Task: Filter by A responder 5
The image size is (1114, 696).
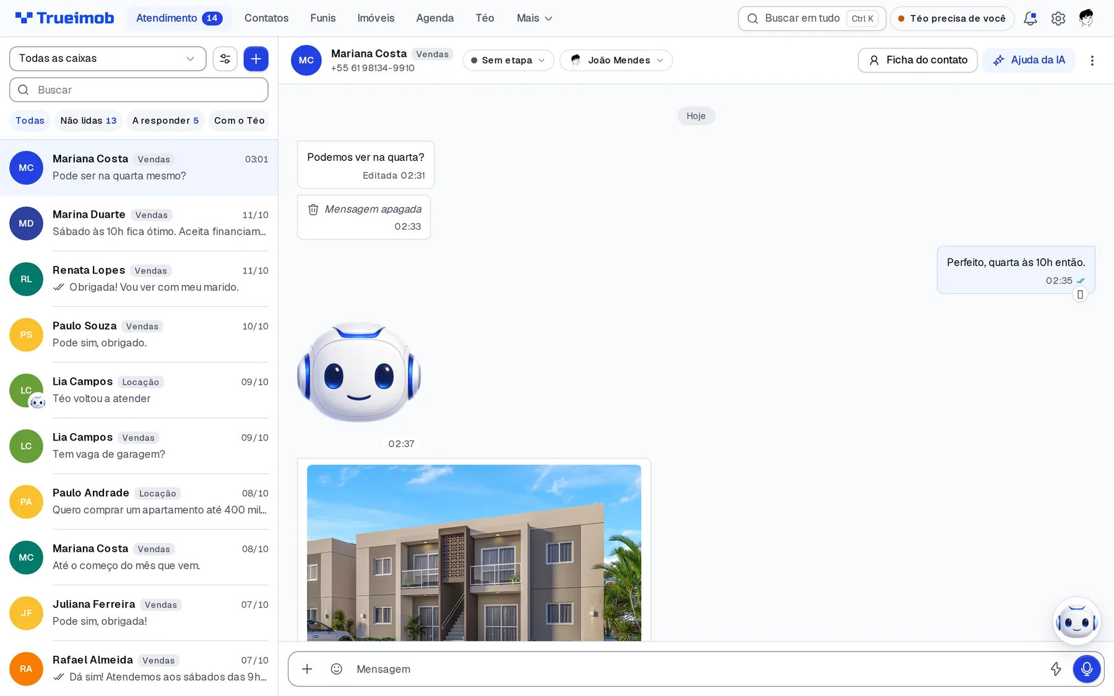Action: pos(165,121)
